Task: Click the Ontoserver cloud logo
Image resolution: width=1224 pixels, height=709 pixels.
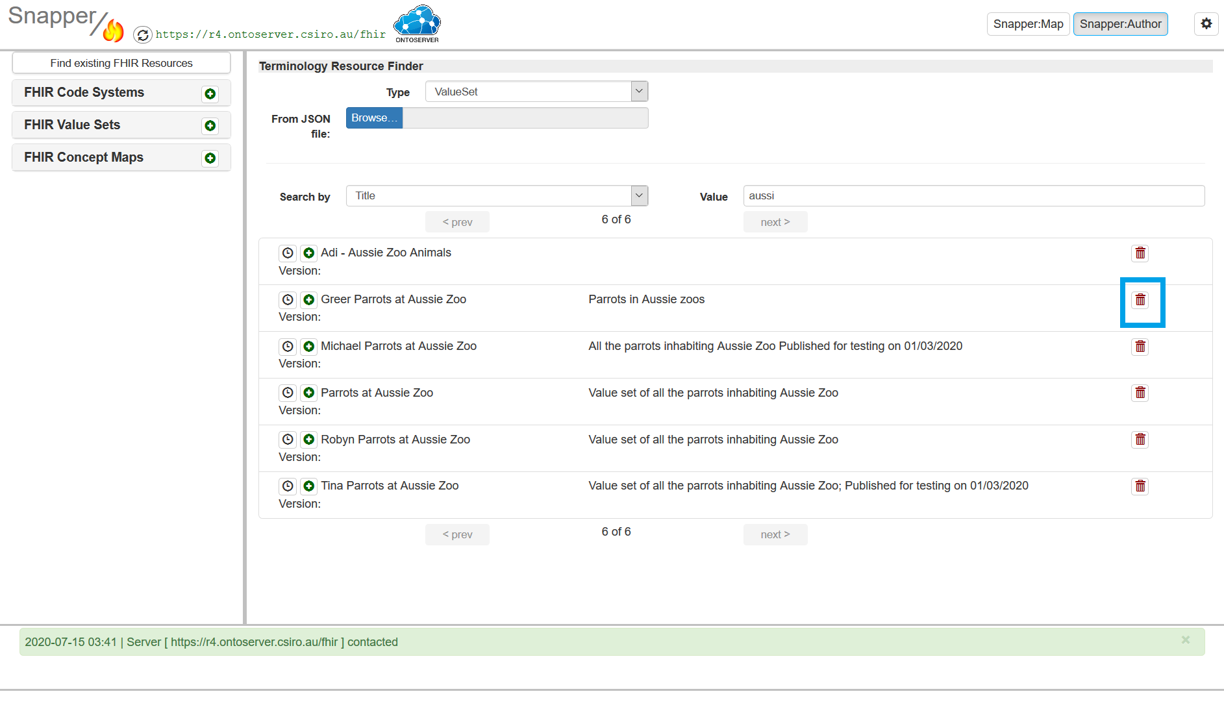Action: point(417,24)
